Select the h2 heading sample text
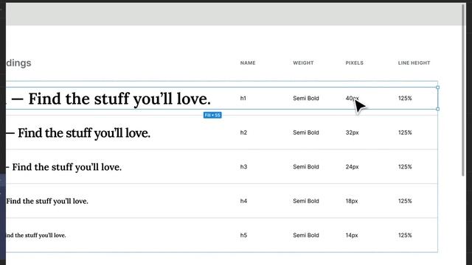The image size is (472, 265). 78,133
